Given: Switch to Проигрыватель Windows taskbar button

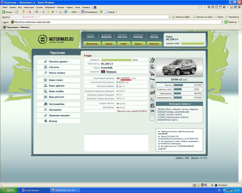Looking at the screenshot, I should click(x=65, y=190).
